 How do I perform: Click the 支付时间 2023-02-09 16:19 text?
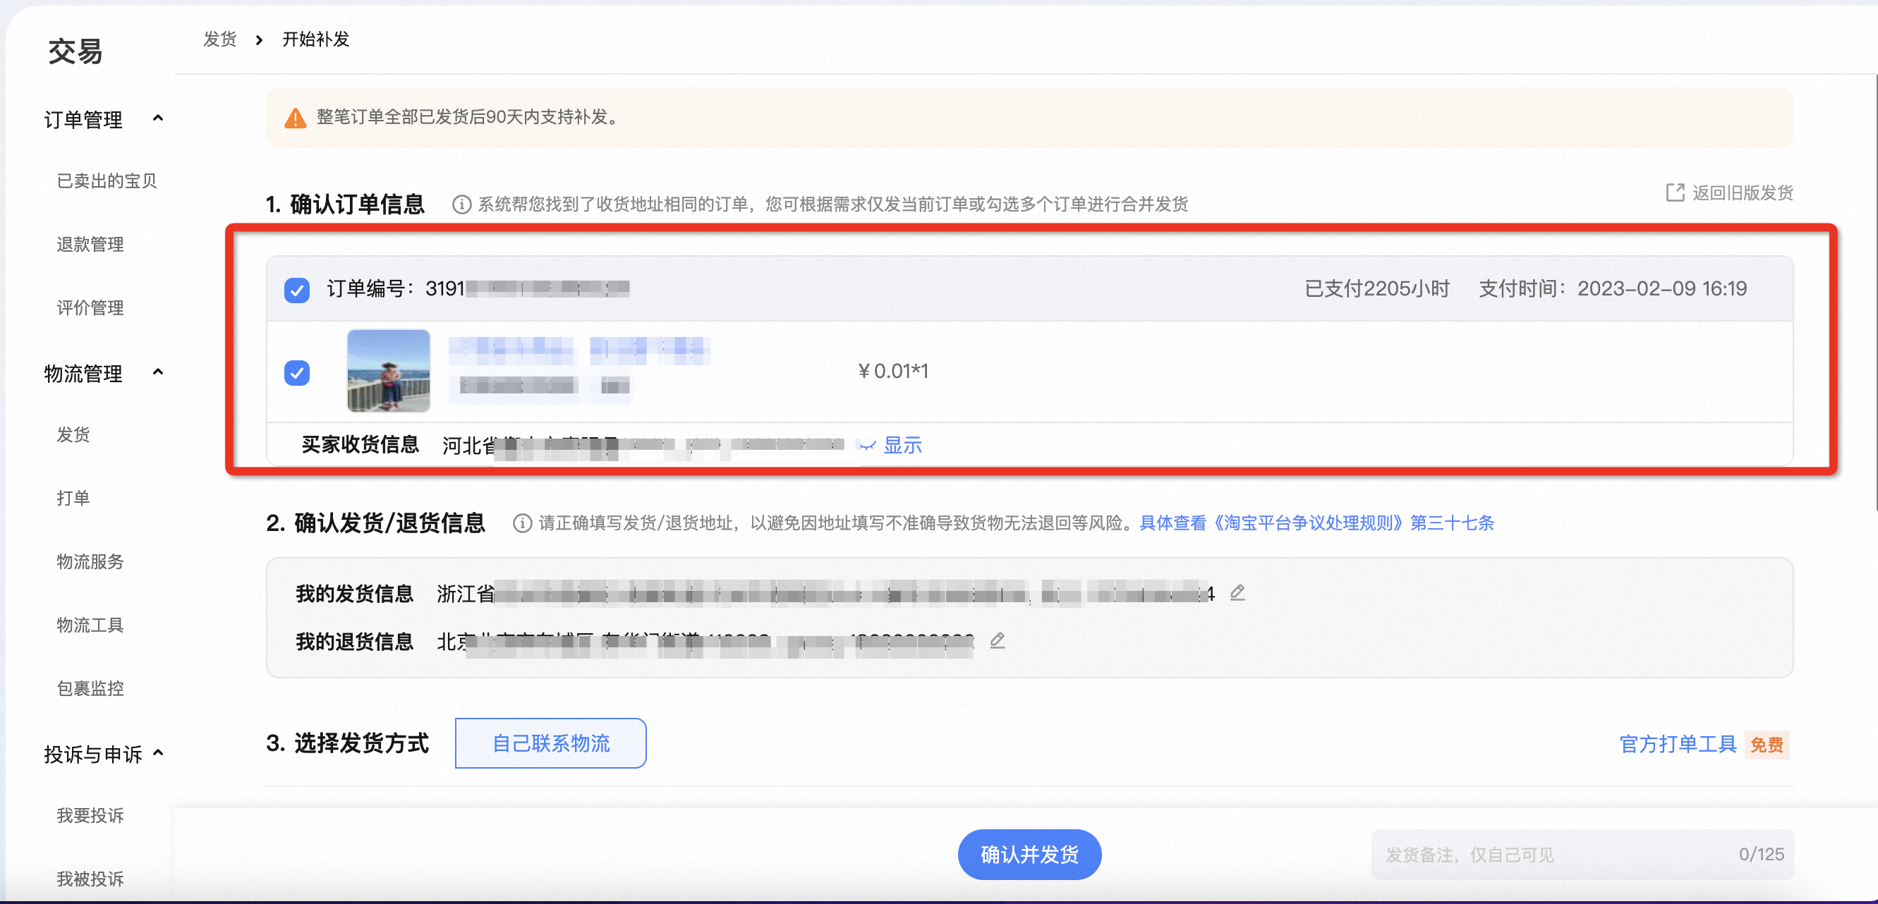click(x=1613, y=289)
